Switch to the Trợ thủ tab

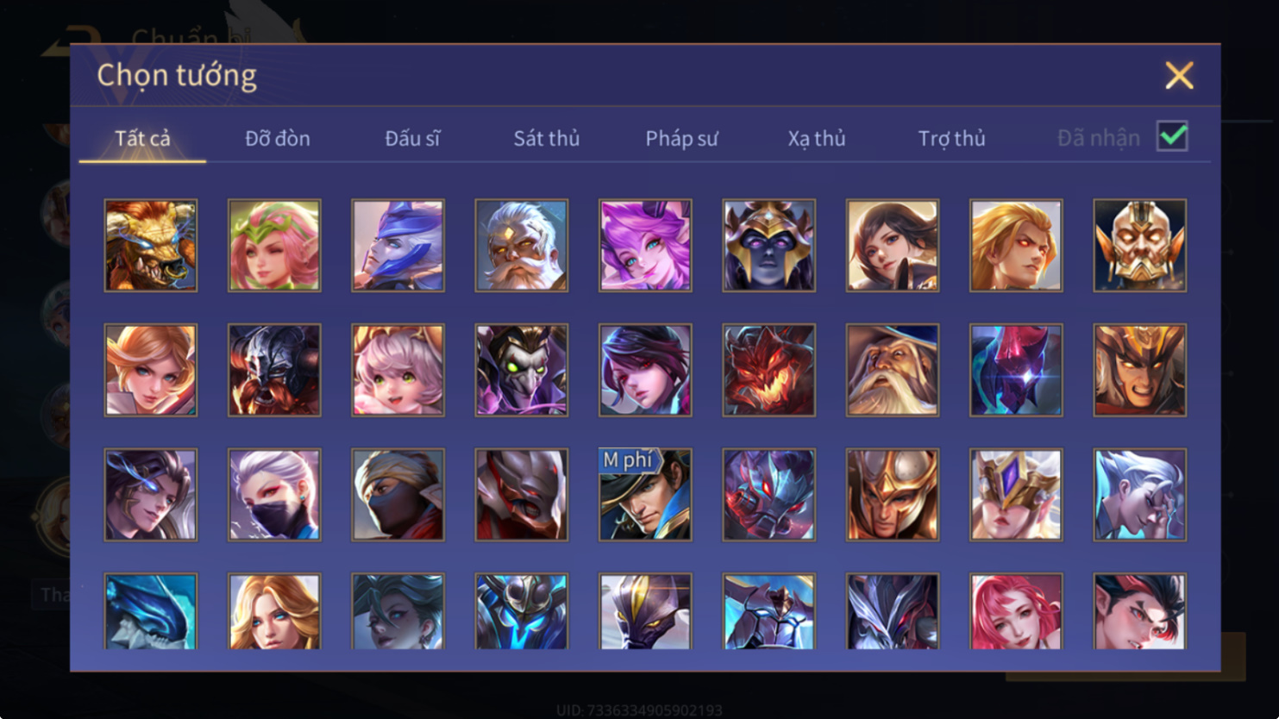pos(951,138)
